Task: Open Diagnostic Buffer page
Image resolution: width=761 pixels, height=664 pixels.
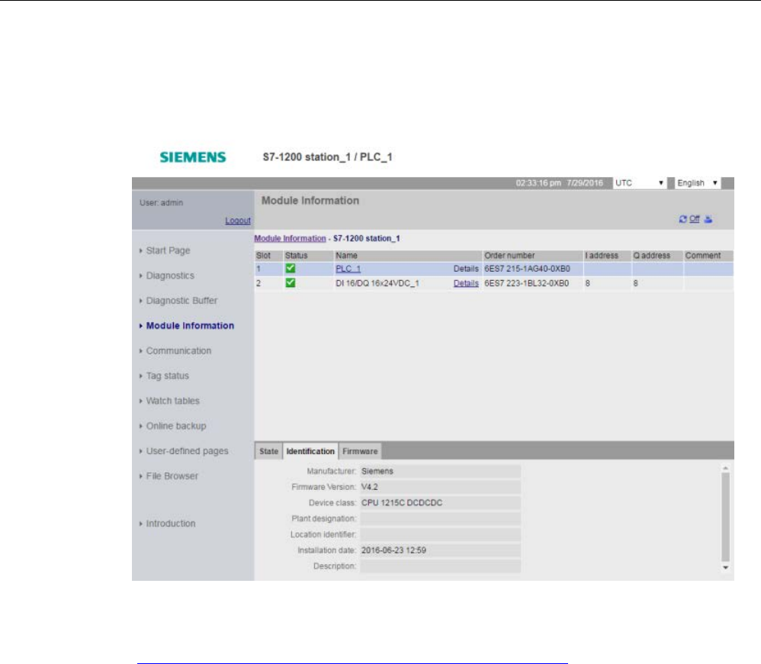Action: 181,301
